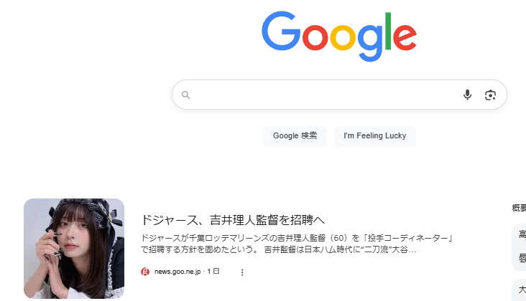The height and width of the screenshot is (301, 526).
Task: Click the Google 検索 button
Action: [x=295, y=135]
